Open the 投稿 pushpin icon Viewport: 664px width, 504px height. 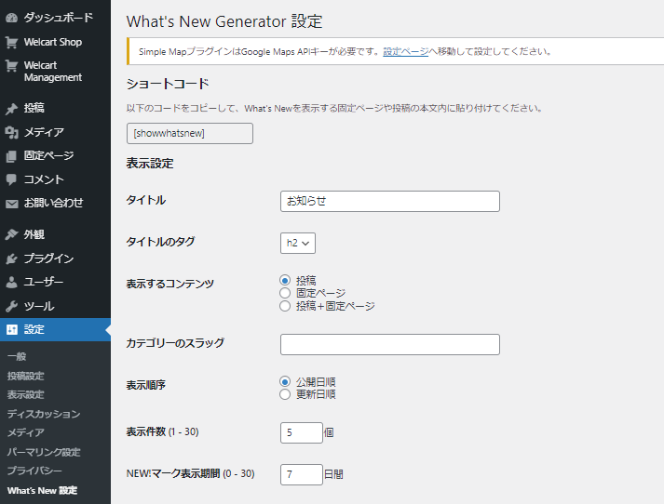[x=12, y=108]
